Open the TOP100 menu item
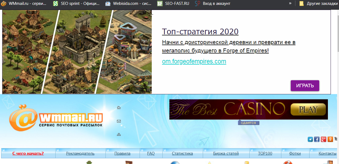The width and height of the screenshot is (339, 164). [x=265, y=153]
